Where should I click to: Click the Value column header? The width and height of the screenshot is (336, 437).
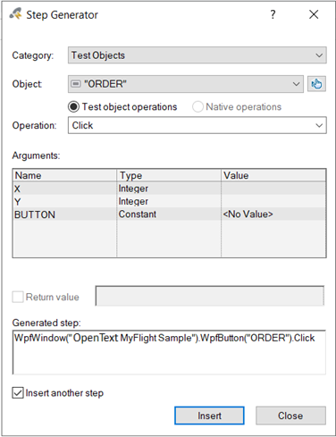(x=273, y=175)
